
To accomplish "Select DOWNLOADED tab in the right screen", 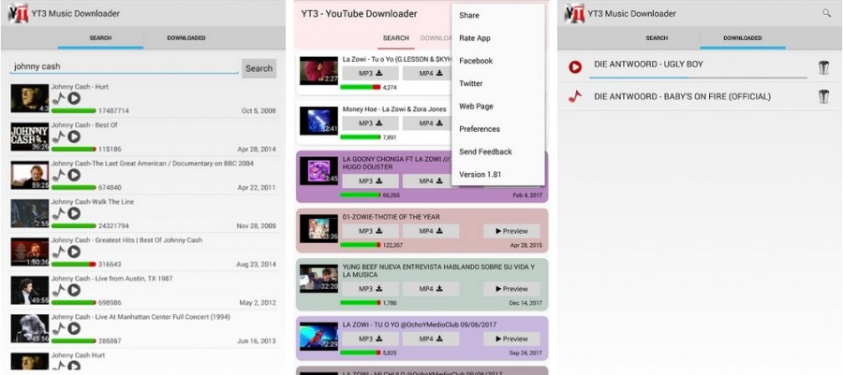I will (743, 38).
